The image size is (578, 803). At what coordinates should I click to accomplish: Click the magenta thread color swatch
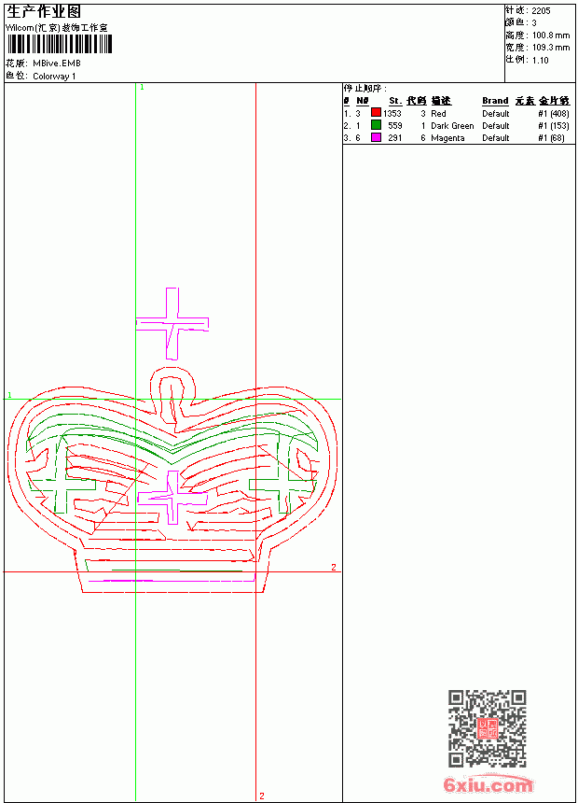coord(376,136)
